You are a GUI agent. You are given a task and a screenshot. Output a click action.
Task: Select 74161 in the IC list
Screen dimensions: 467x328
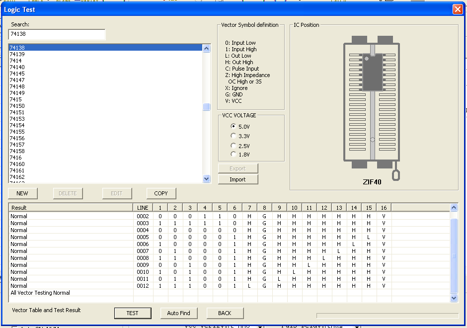click(106, 170)
